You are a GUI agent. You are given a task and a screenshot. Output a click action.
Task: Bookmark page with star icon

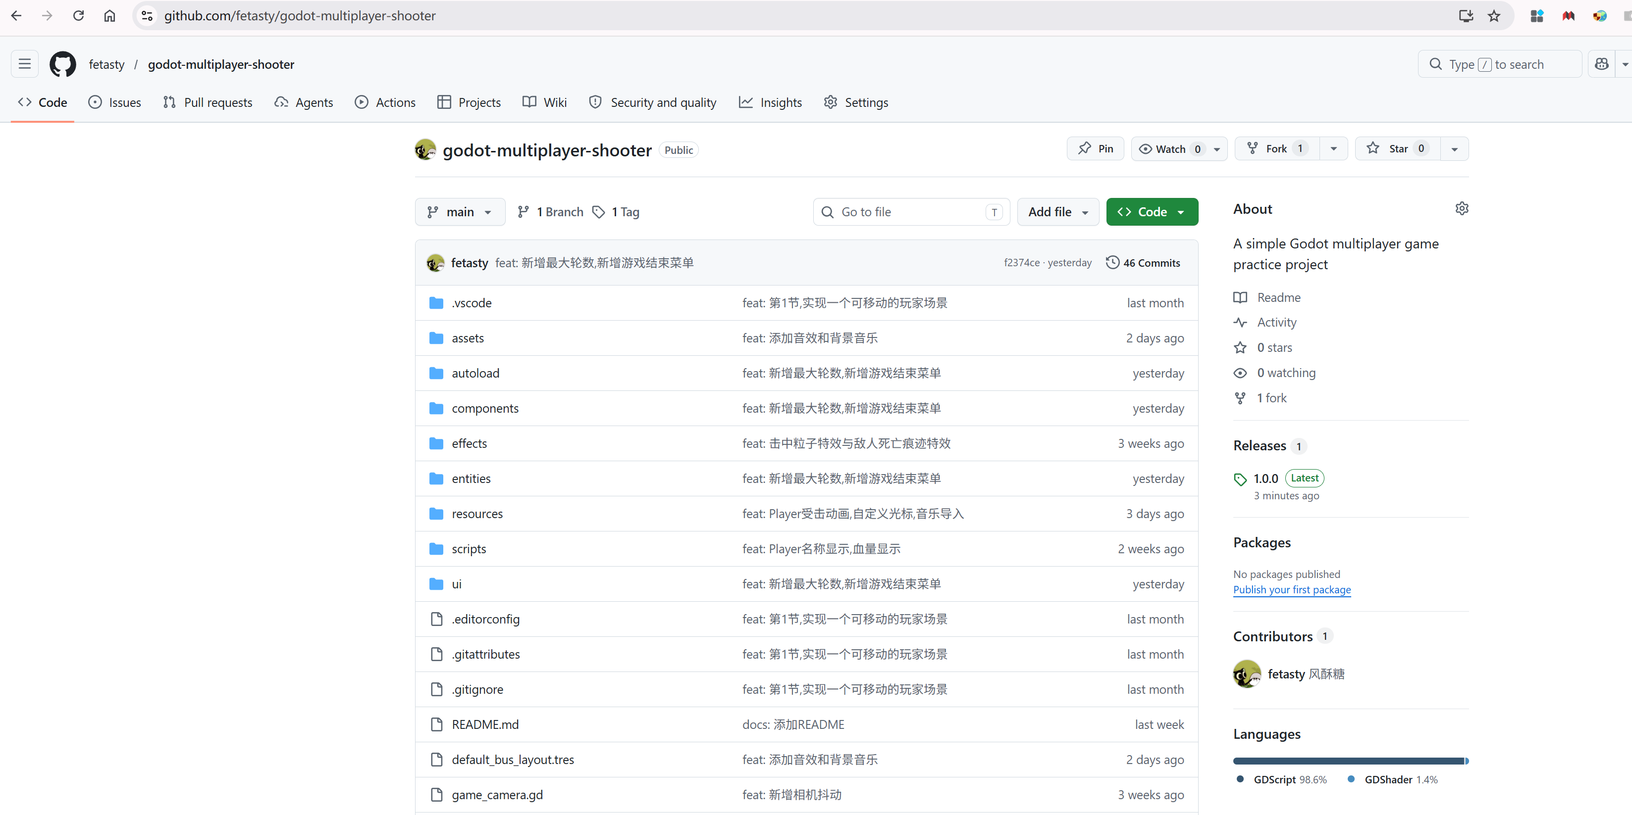[1494, 16]
